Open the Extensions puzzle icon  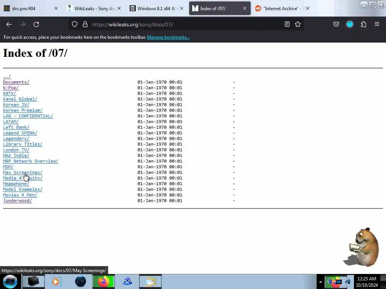[363, 24]
